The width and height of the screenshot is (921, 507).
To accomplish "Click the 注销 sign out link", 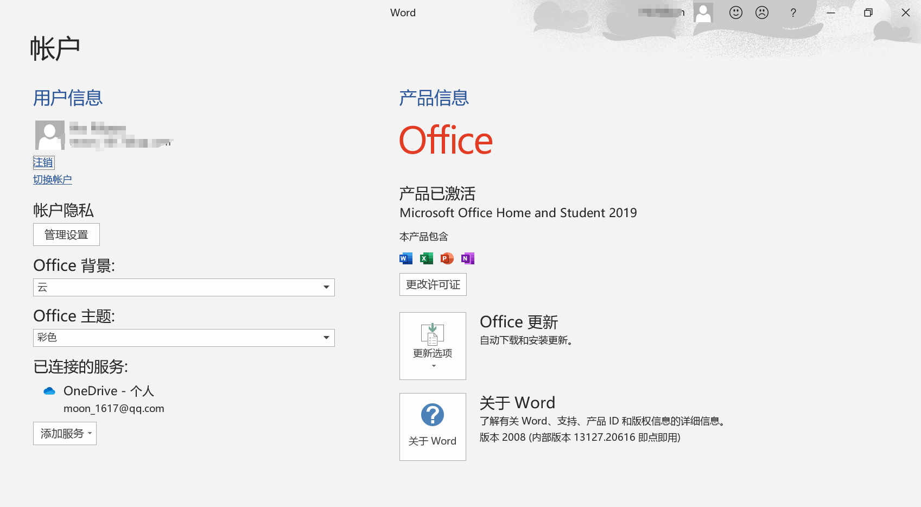I will click(x=43, y=162).
